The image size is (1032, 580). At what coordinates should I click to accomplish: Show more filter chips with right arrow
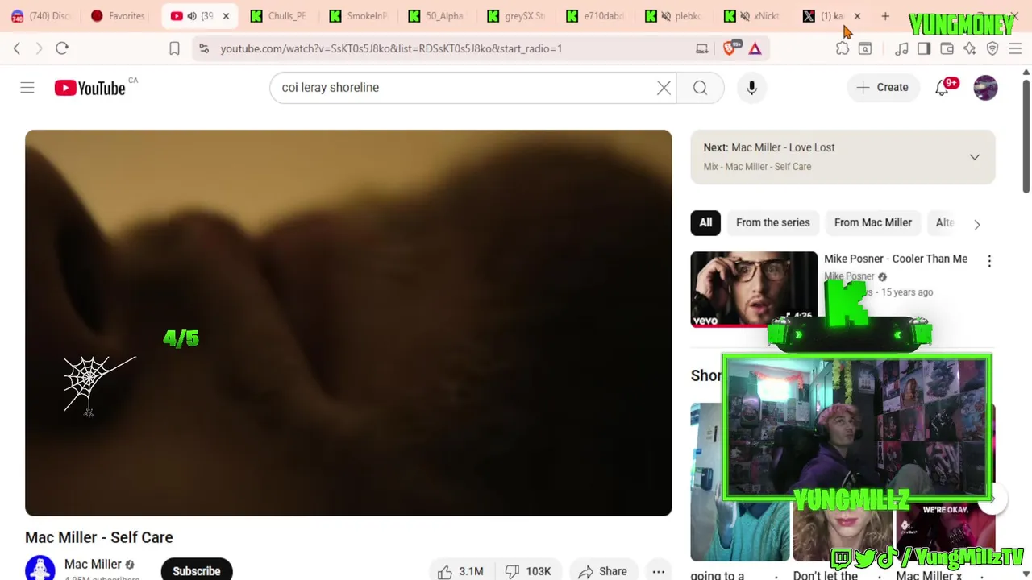(x=977, y=224)
